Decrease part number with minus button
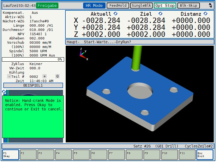This screenshot has width=216, height=162. [x=9, y=76]
